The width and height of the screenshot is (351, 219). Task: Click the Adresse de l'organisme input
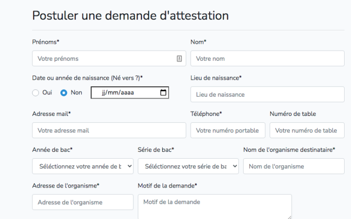pyautogui.click(x=83, y=202)
